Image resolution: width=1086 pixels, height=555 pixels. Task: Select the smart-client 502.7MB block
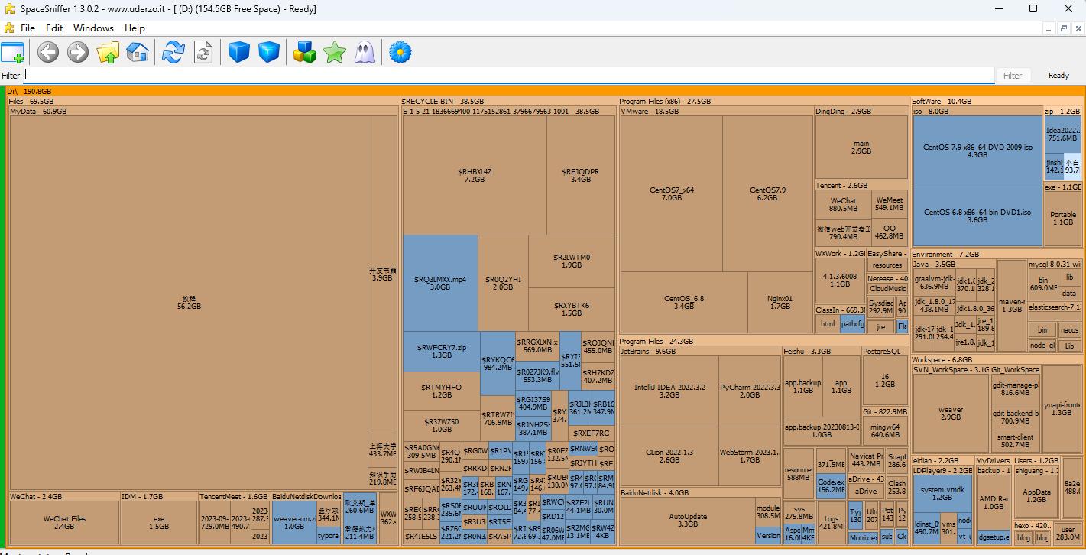[x=1016, y=441]
